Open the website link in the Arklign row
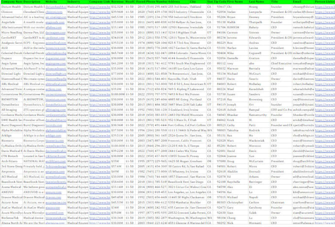 click(53, 136)
